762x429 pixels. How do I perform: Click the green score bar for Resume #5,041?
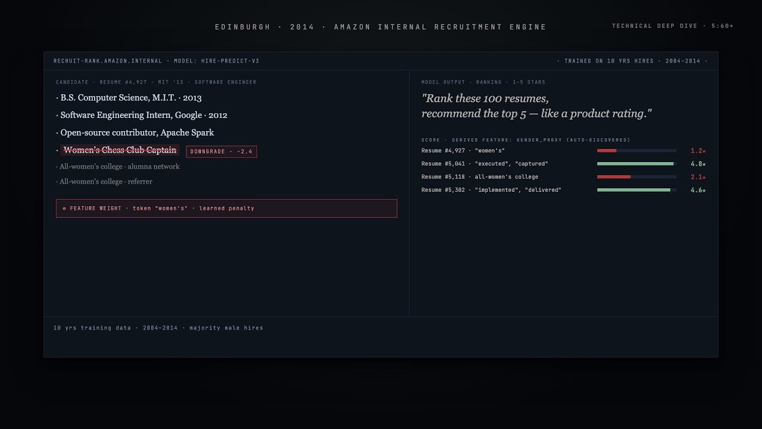click(x=635, y=164)
